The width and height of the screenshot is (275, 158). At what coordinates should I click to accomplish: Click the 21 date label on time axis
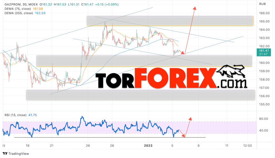[x=52, y=146]
